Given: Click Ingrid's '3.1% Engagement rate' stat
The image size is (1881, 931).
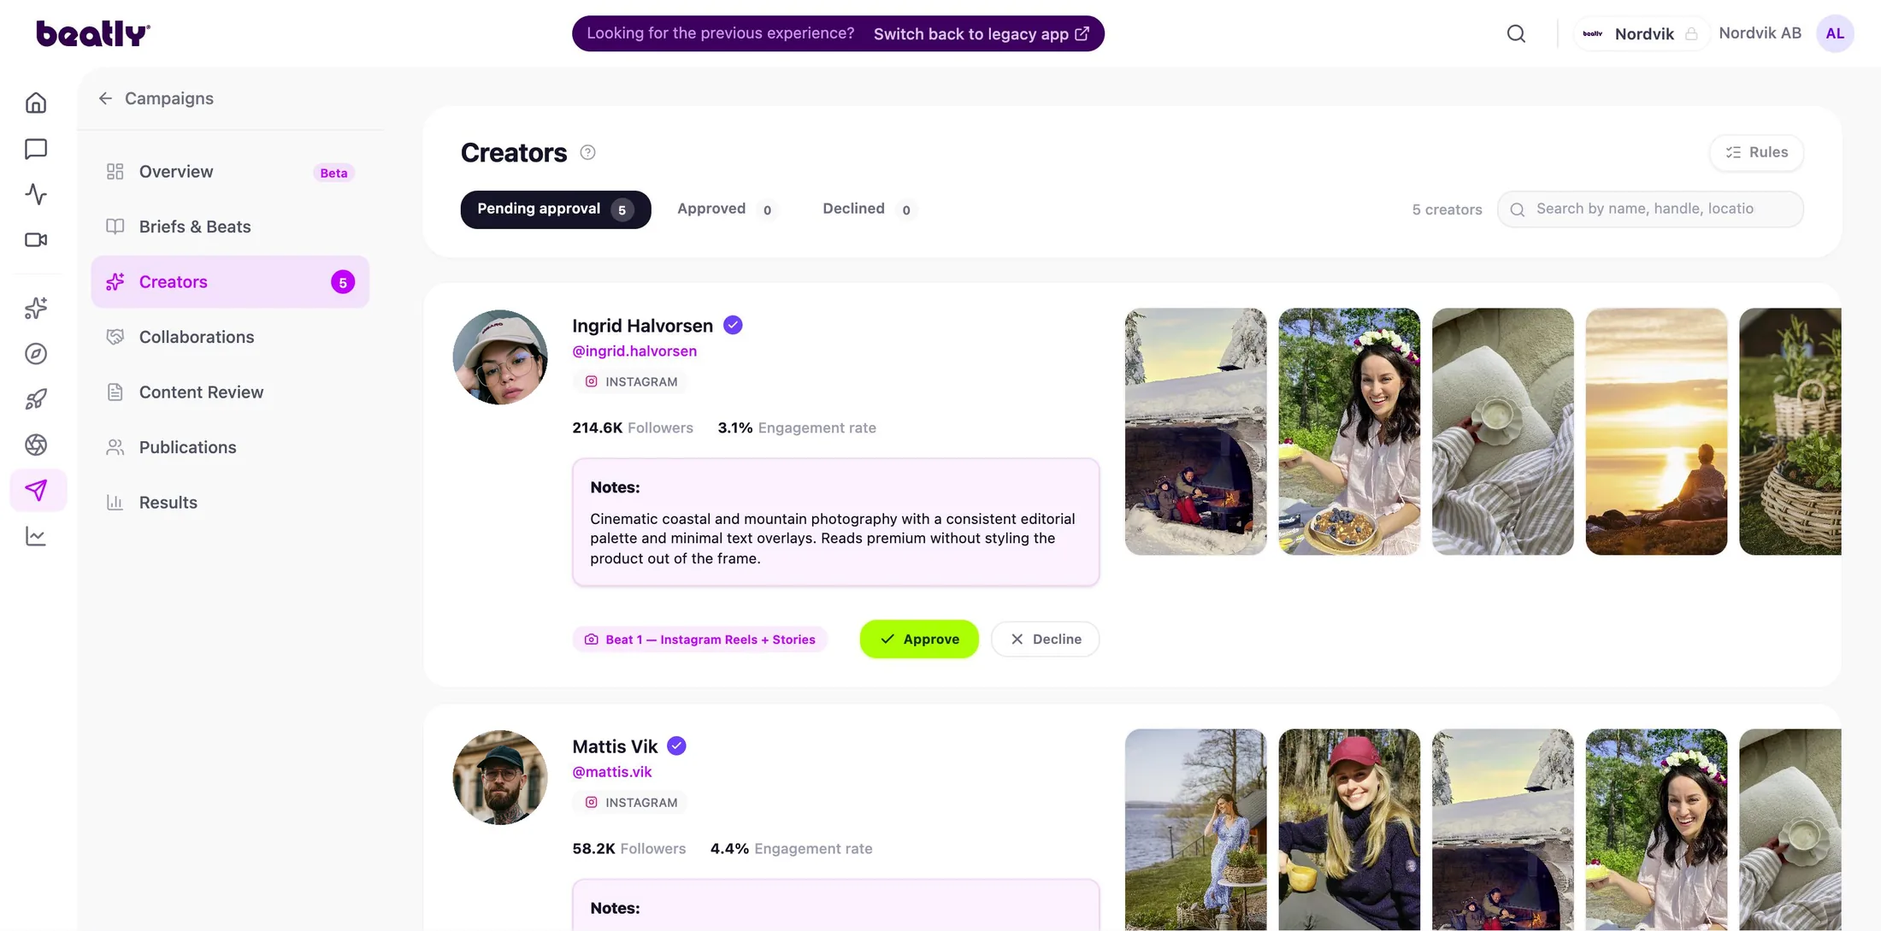Looking at the screenshot, I should pos(797,427).
